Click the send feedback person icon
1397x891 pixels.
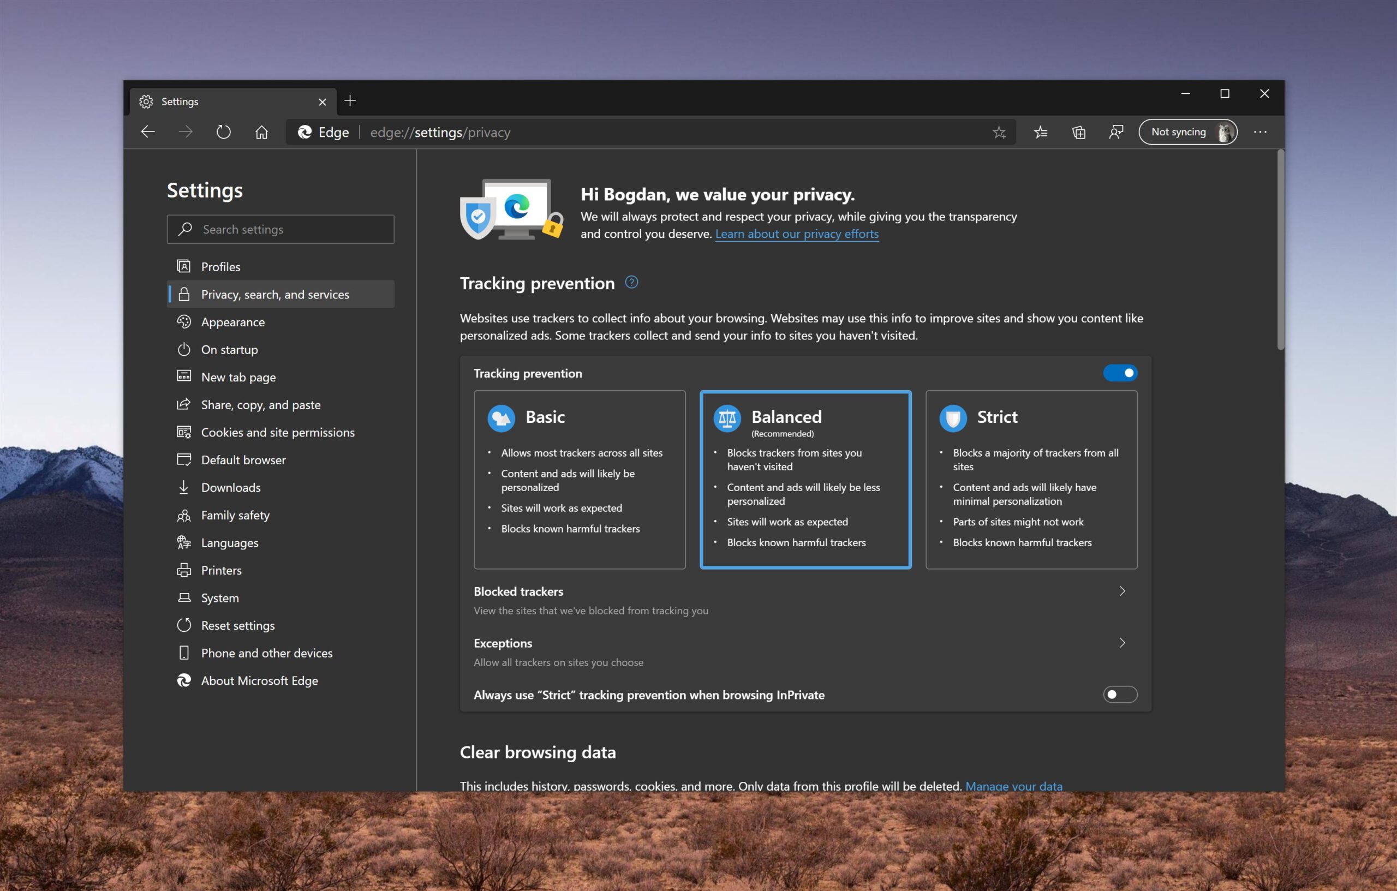point(1115,131)
